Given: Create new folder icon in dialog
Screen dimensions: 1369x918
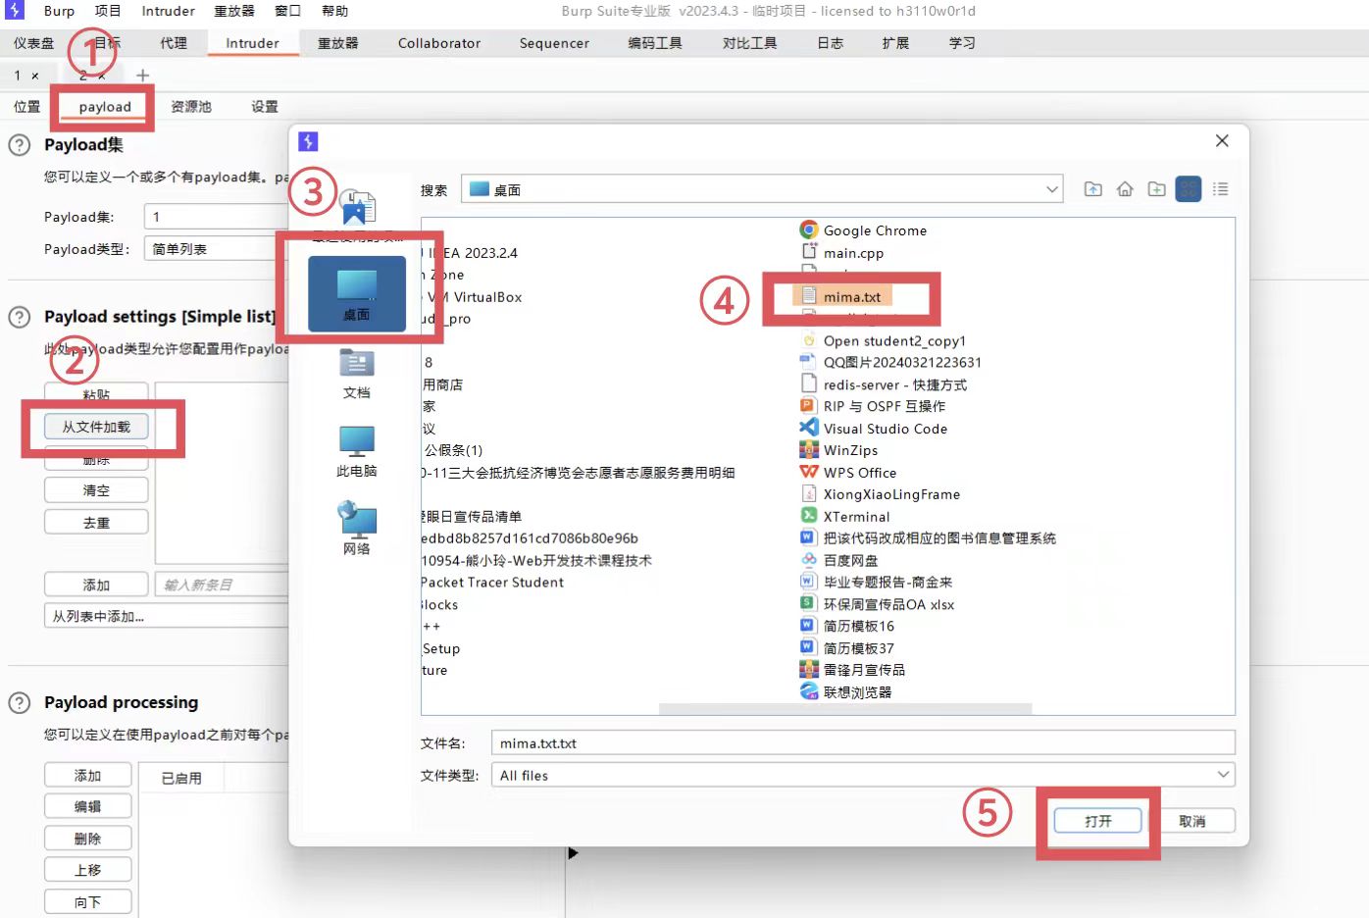Looking at the screenshot, I should click(1157, 189).
